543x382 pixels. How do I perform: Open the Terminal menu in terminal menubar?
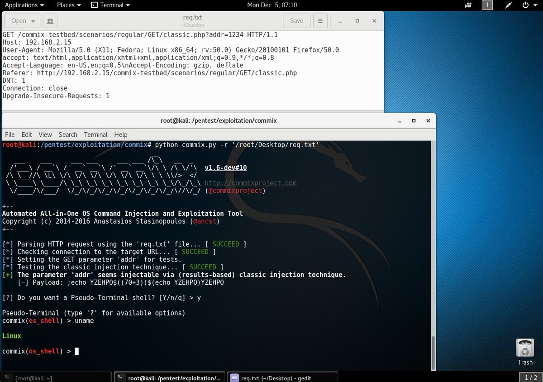tap(95, 134)
